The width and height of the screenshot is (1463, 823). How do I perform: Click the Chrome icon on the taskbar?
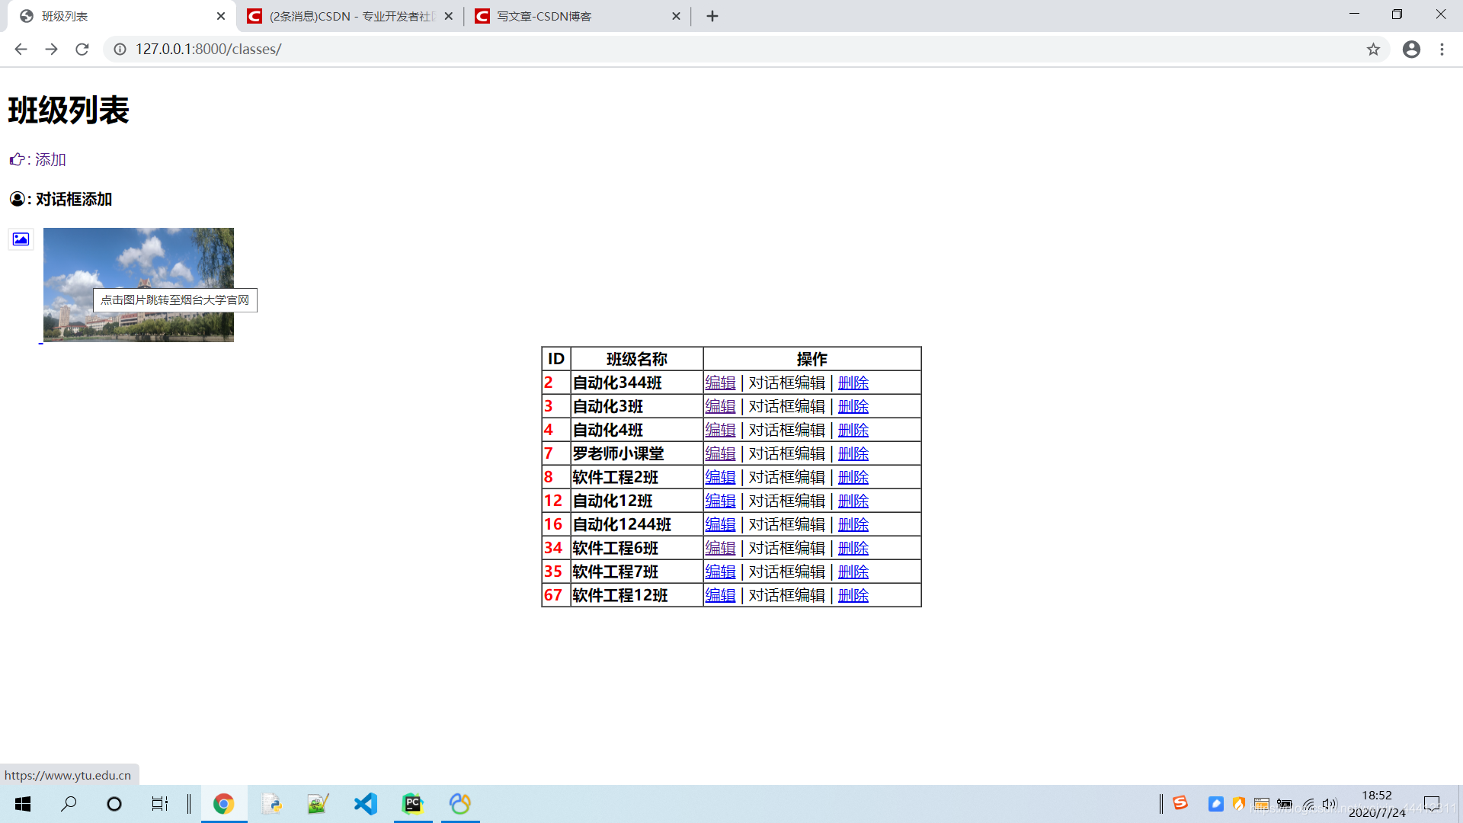pyautogui.click(x=223, y=804)
